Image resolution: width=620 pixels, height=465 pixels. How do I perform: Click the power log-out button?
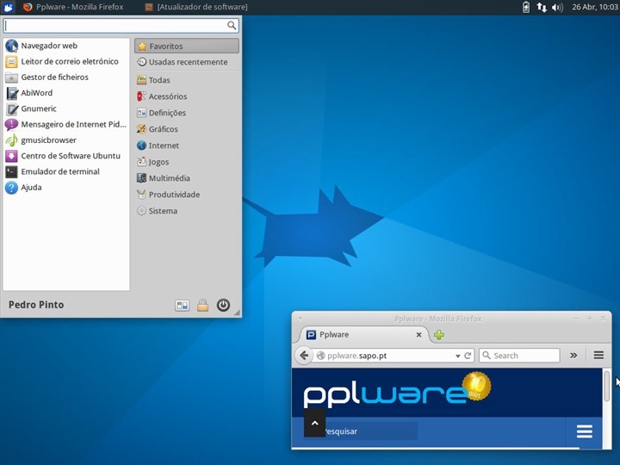223,305
